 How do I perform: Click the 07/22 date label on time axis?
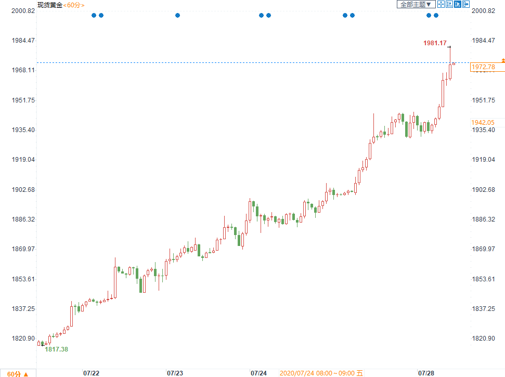(91, 373)
